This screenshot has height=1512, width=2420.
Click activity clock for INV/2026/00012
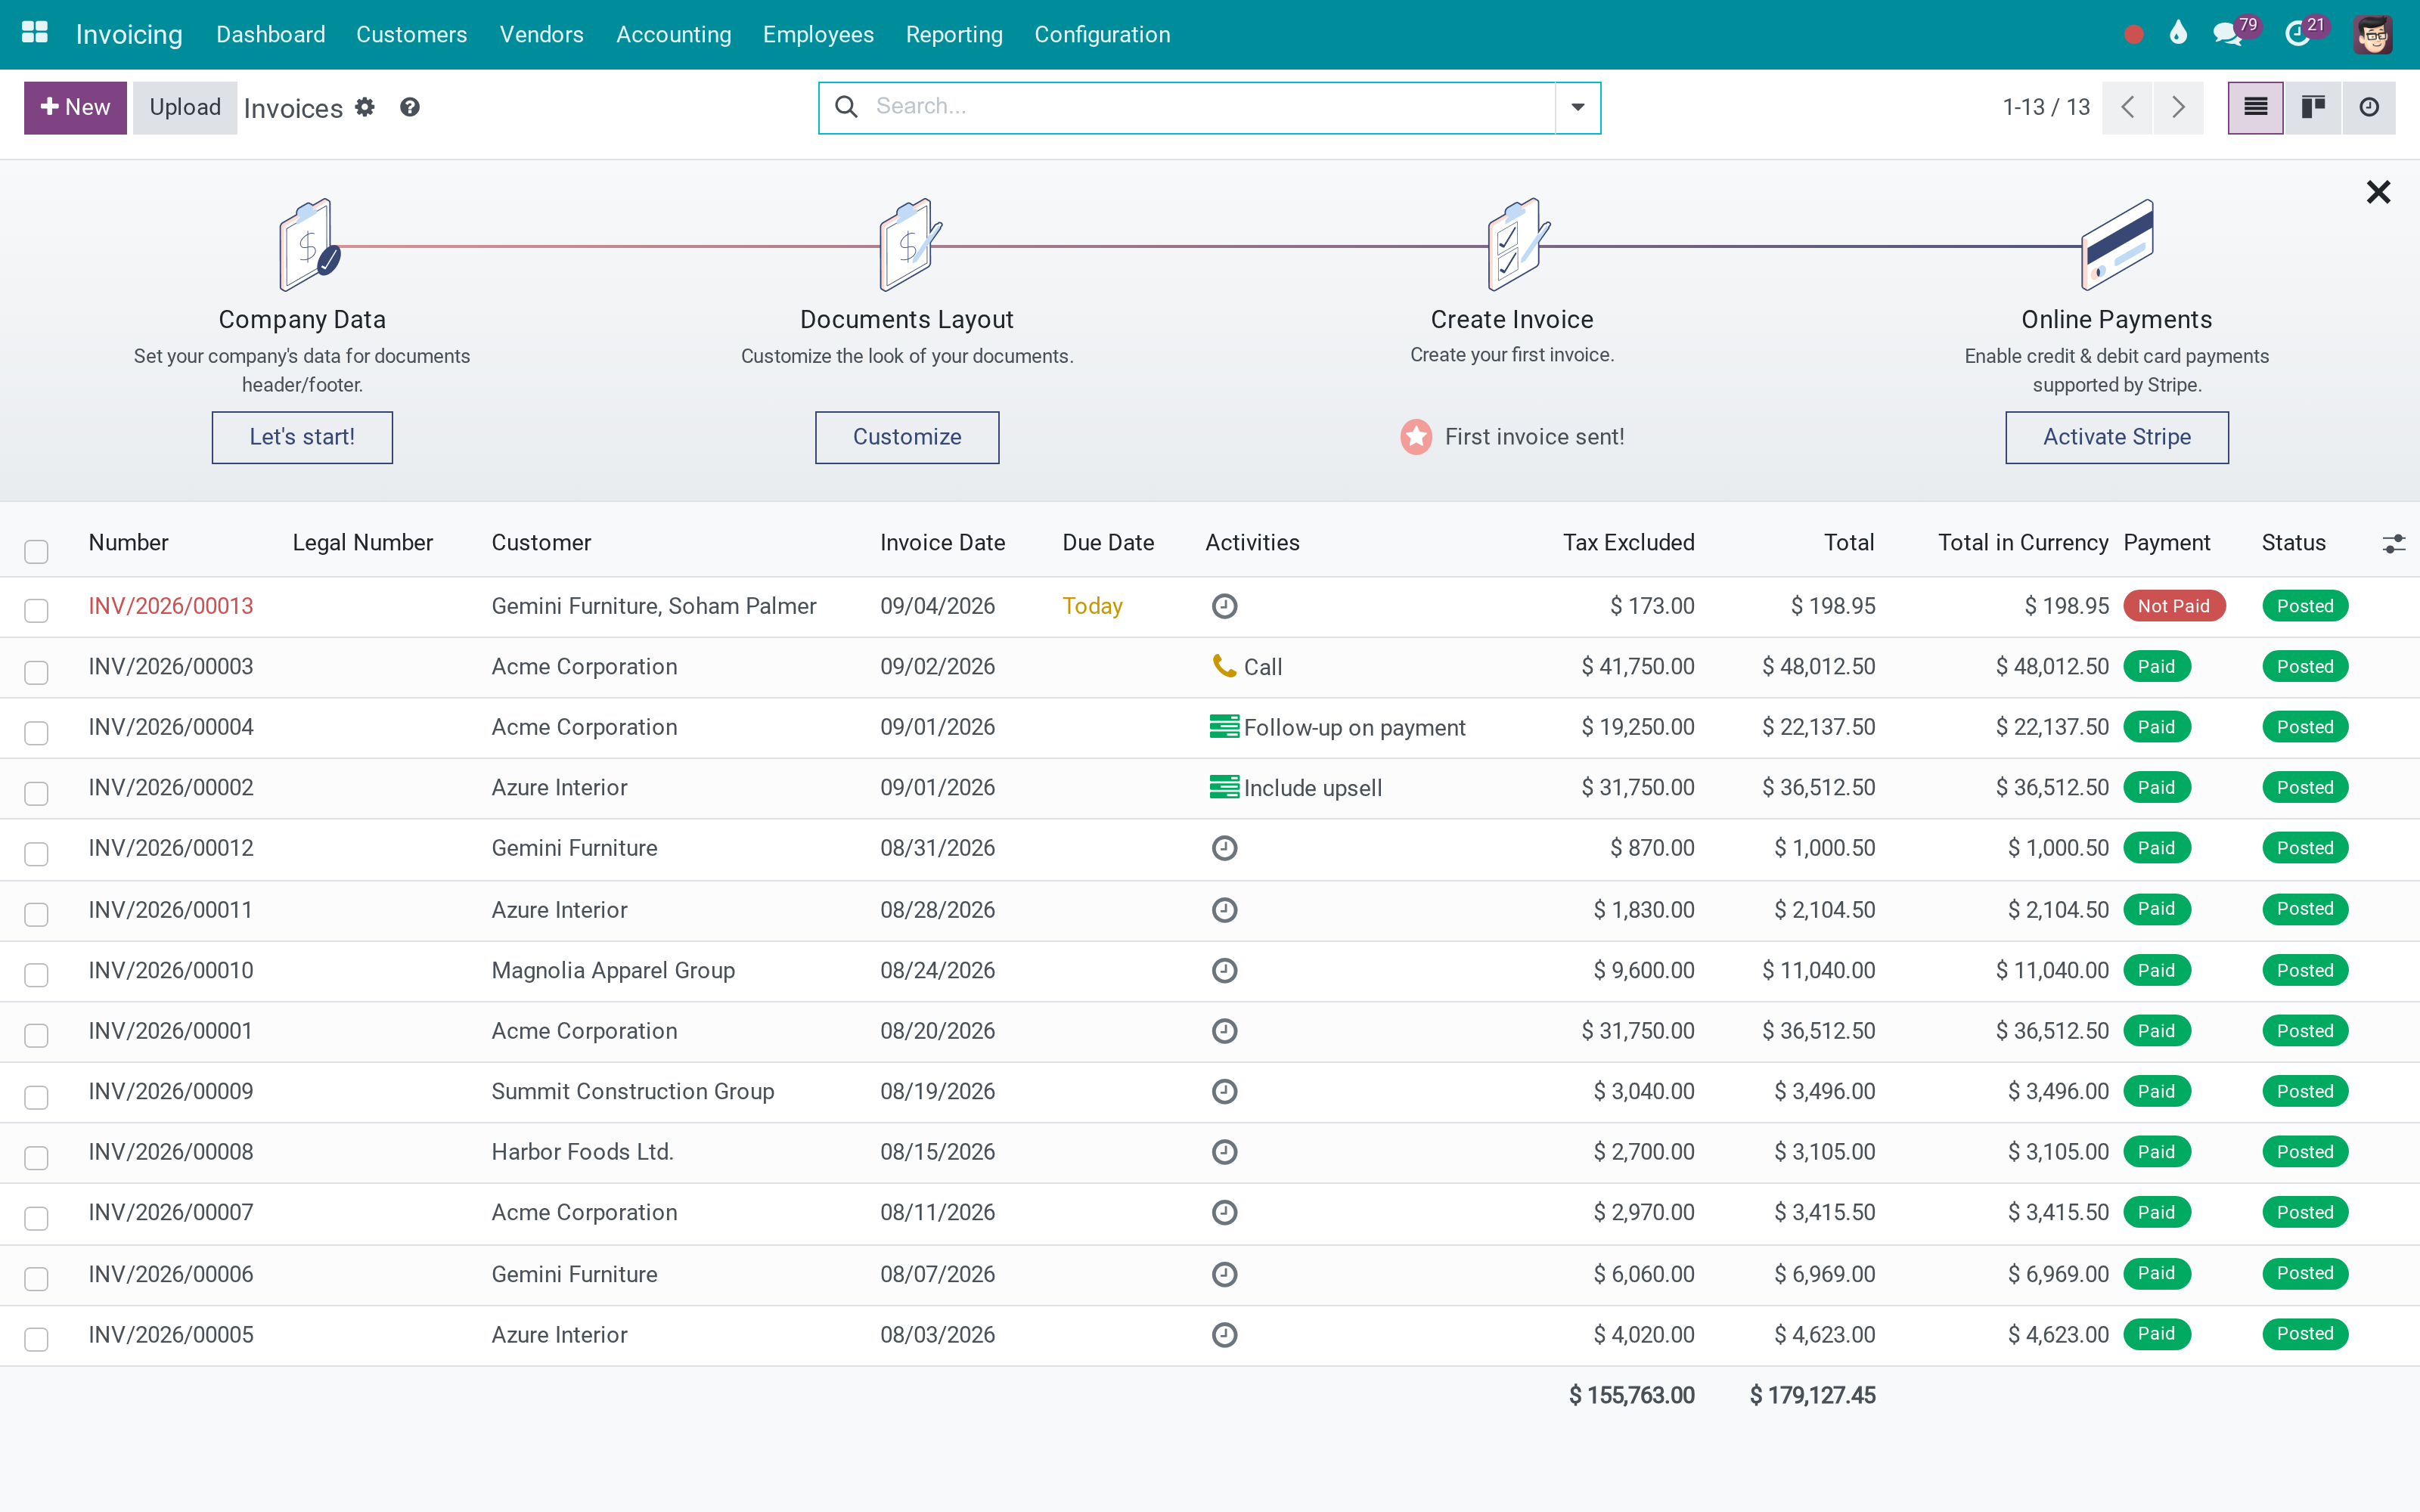click(x=1224, y=848)
